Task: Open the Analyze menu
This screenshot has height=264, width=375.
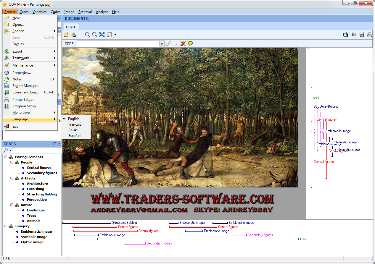Action: click(x=102, y=12)
